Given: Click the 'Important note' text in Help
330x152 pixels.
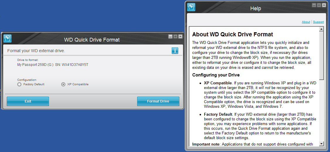Looking at the screenshot, I should point(206,144).
